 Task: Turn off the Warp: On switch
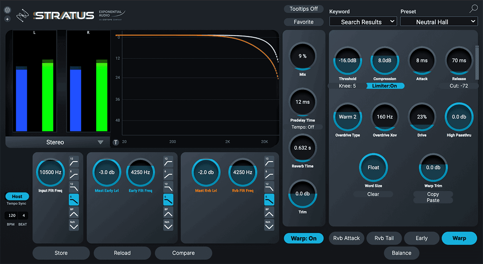pyautogui.click(x=304, y=238)
